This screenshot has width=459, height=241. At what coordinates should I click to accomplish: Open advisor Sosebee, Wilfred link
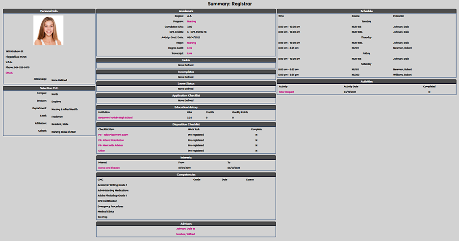click(185, 234)
